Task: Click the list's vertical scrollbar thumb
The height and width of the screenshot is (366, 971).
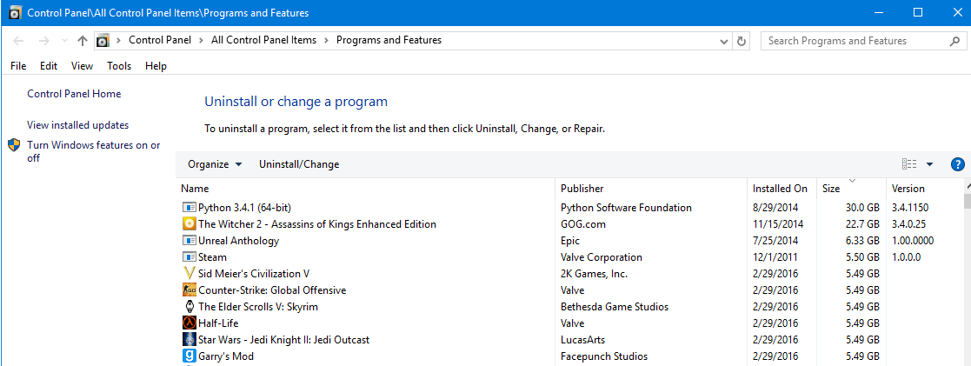Action: [968, 202]
